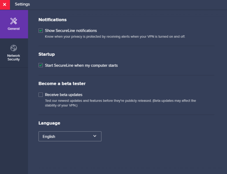Click the Startup section heading

point(47,54)
